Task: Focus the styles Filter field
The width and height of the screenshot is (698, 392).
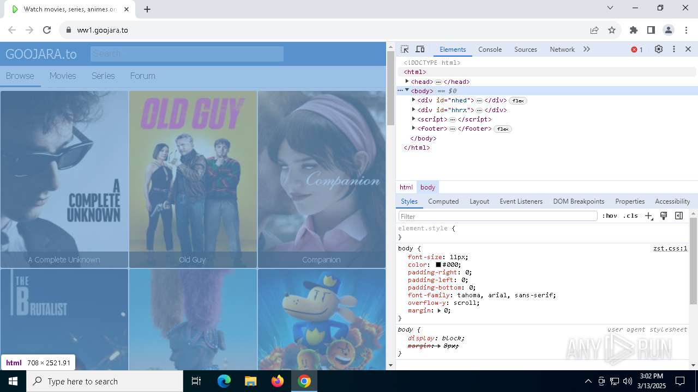Action: [498, 216]
